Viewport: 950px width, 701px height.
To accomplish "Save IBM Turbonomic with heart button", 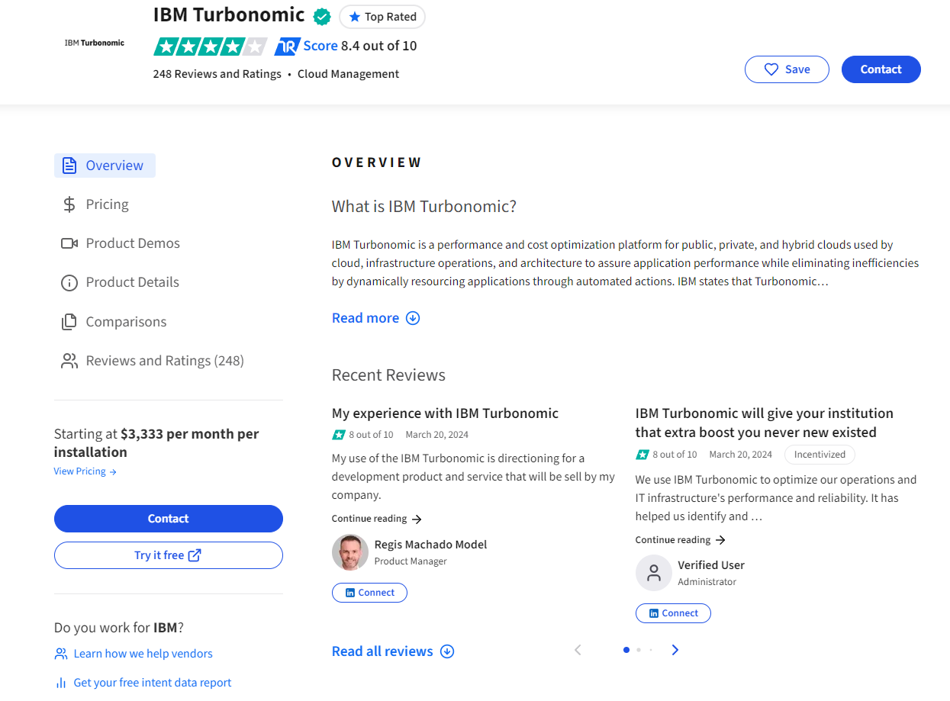I will pyautogui.click(x=787, y=69).
